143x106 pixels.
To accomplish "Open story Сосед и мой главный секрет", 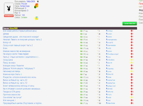I will 18,45.
